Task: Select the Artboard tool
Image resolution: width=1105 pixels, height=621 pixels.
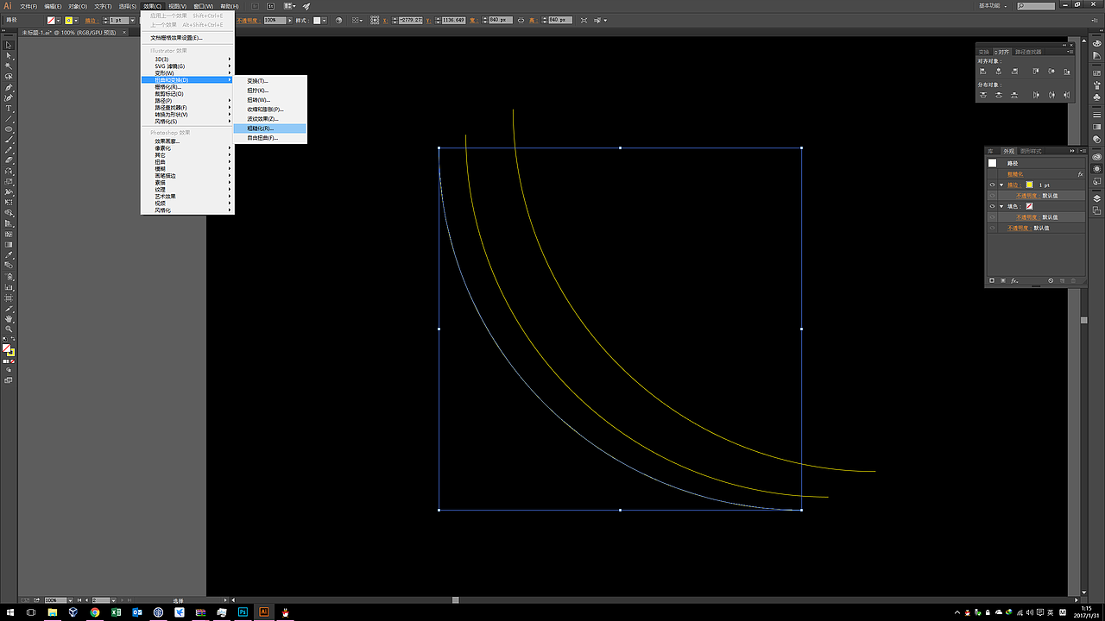Action: coord(9,297)
